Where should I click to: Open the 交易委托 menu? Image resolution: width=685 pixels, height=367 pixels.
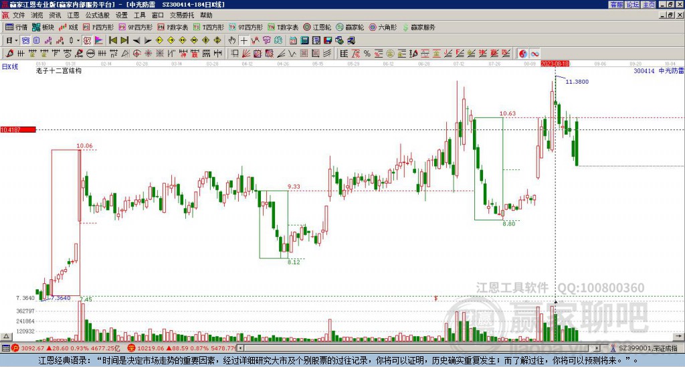tap(182, 15)
